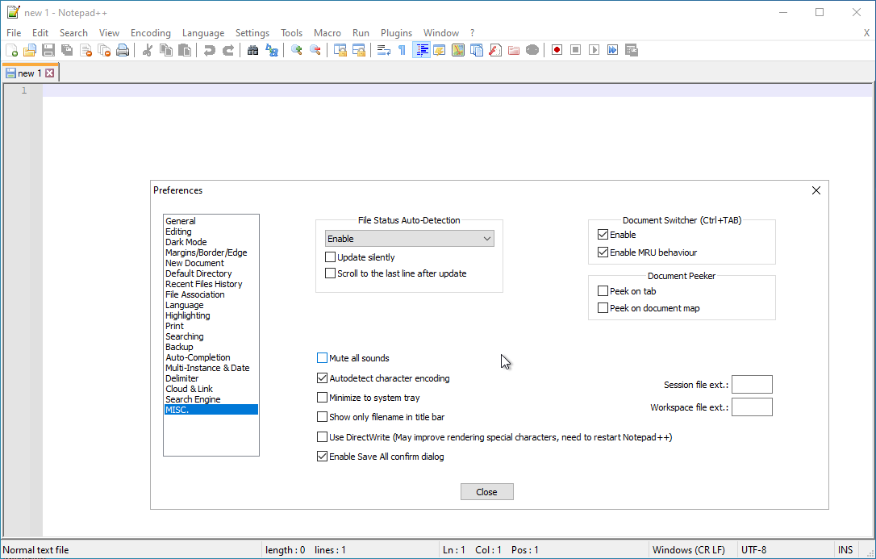Toggle the Indent Guide toolbar icon
The image size is (876, 559).
421,50
